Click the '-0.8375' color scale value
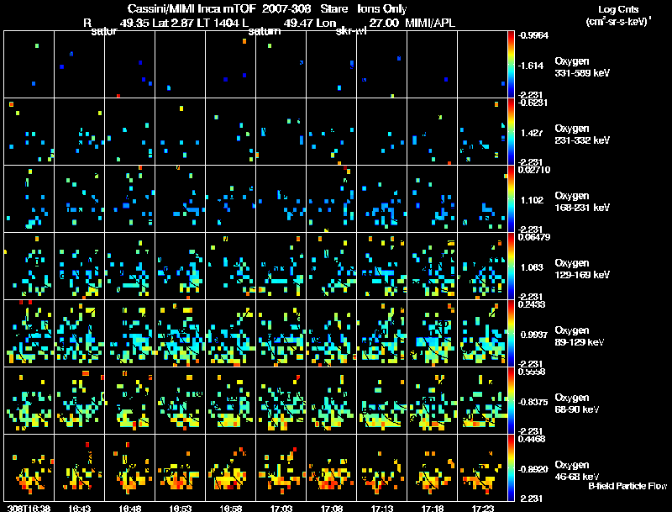Image resolution: width=672 pixels, height=512 pixels. [x=533, y=402]
